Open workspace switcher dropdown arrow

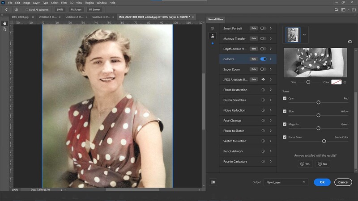pos(349,10)
